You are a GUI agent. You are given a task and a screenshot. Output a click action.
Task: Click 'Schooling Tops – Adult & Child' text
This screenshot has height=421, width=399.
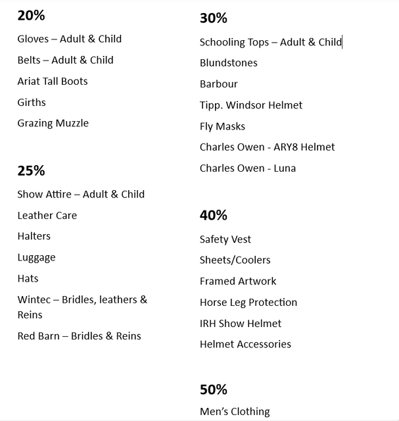(271, 42)
